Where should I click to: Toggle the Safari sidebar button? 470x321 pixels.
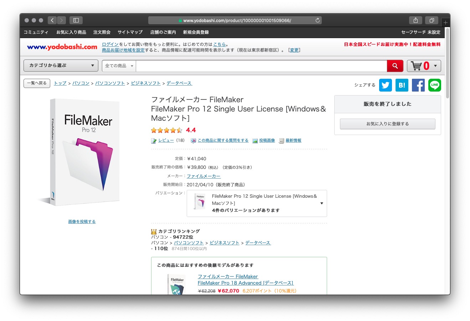click(76, 20)
